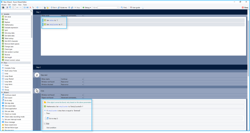Click the User guide button

[135, 7]
